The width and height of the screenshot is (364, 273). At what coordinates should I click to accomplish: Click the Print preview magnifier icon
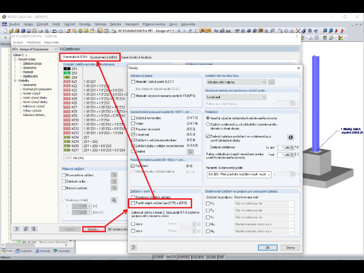[46, 31]
